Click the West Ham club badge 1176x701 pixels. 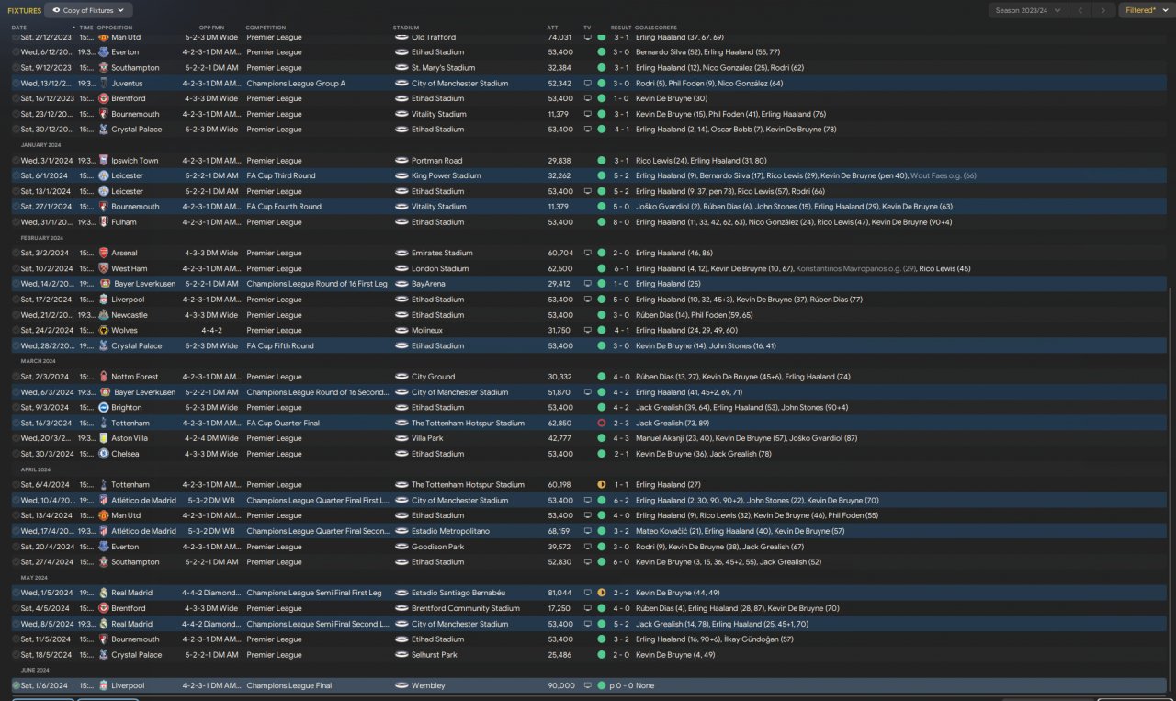point(104,268)
